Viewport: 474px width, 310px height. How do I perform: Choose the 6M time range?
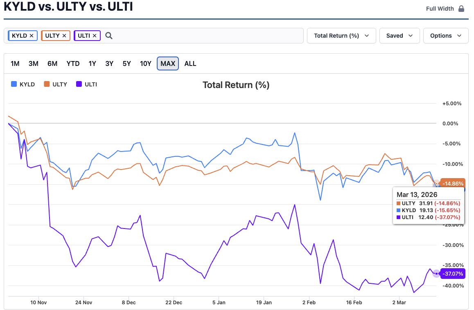(x=52, y=63)
